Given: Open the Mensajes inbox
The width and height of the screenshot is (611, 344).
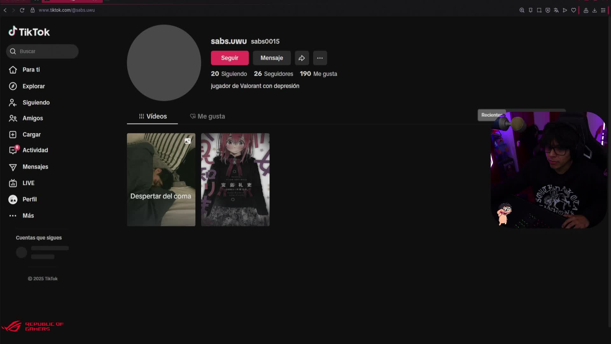Looking at the screenshot, I should (29, 167).
